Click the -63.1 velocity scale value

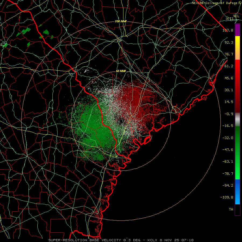[x=228, y=162]
